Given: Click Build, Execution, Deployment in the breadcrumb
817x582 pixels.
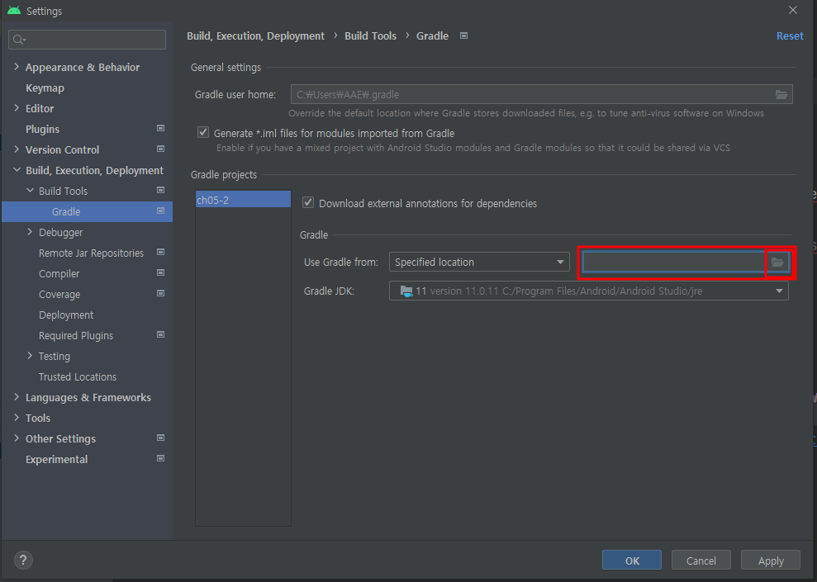Looking at the screenshot, I should pyautogui.click(x=255, y=35).
